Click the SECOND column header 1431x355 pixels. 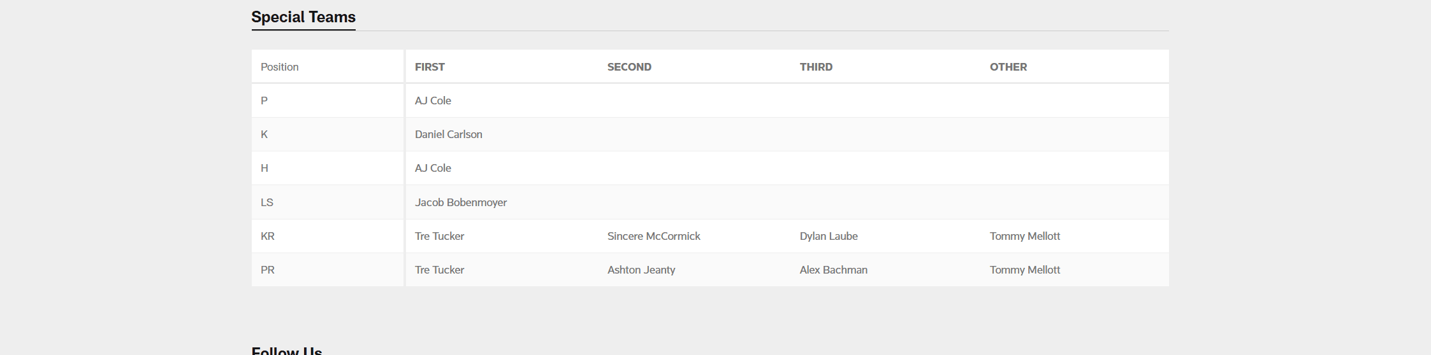click(629, 67)
